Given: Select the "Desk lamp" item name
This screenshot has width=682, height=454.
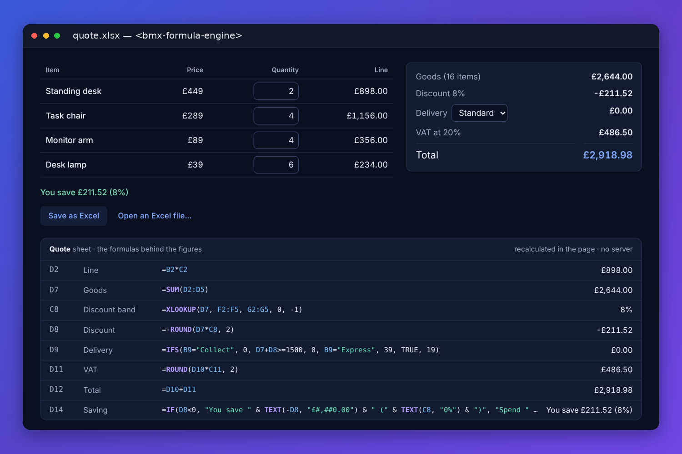Looking at the screenshot, I should pyautogui.click(x=66, y=165).
